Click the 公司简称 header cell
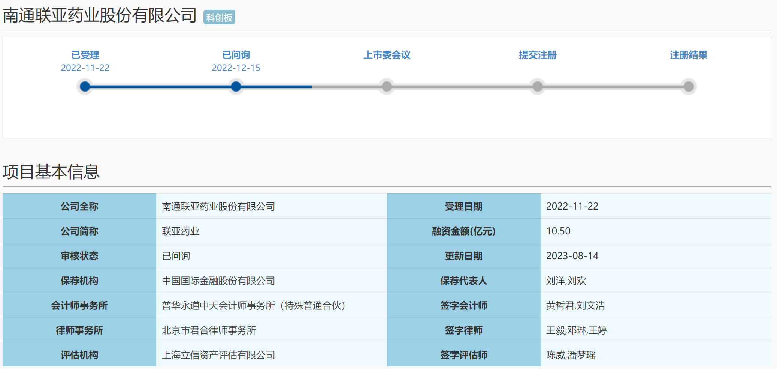 coord(79,231)
